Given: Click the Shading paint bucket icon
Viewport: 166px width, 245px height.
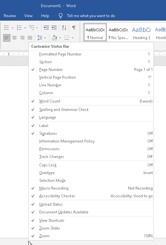Looking at the screenshot, I should tap(54, 38).
